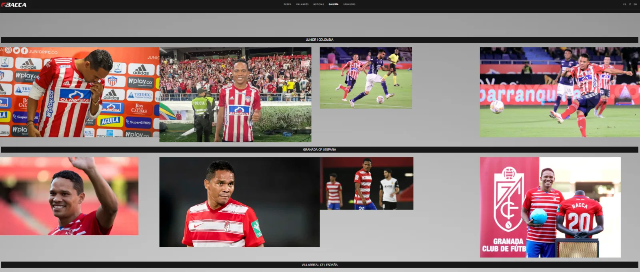
Task: Click the BACCA logo
Action: (14, 5)
